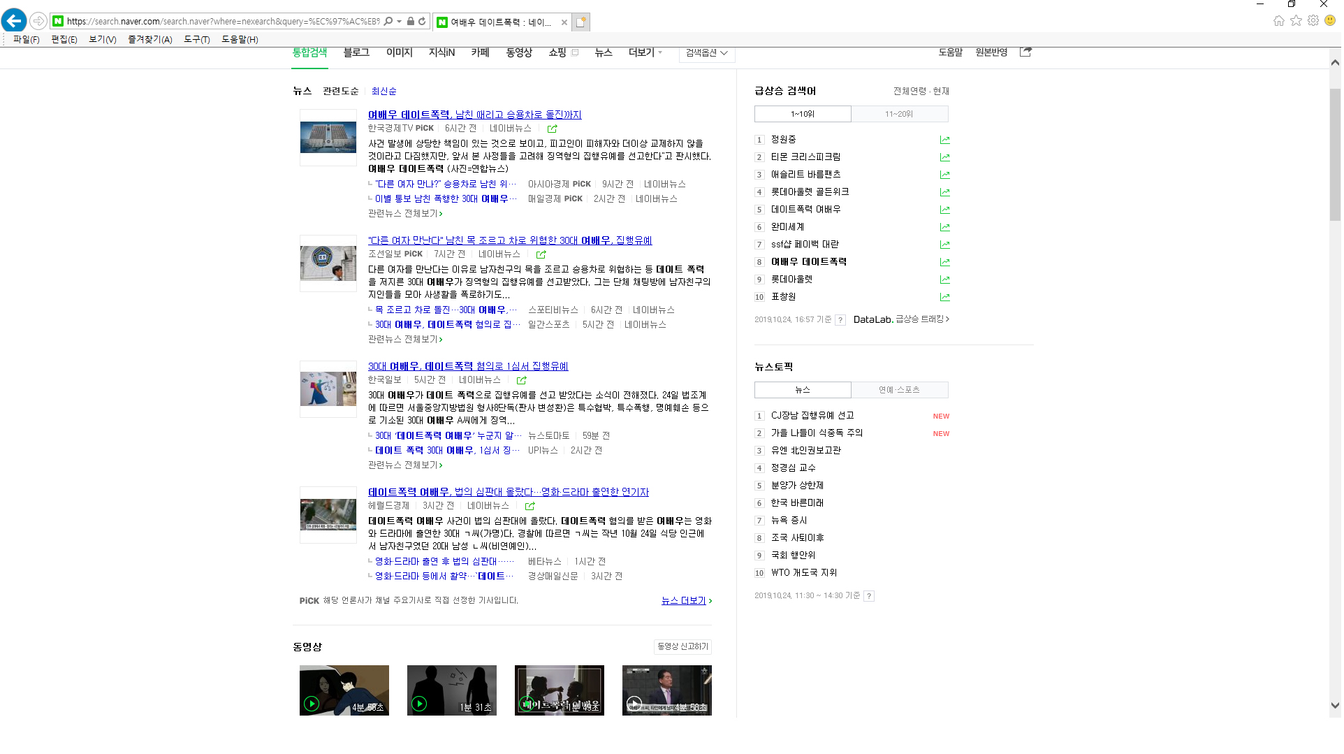1344x754 pixels.
Task: Open the 더보기 dropdown in search tabs
Action: point(645,52)
